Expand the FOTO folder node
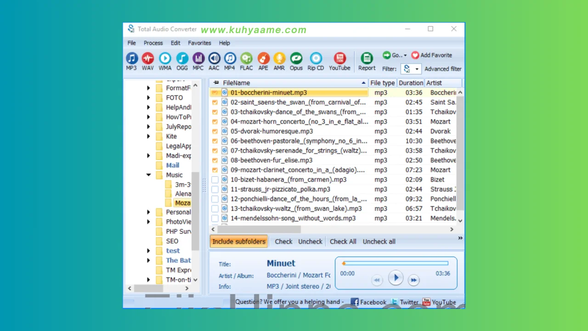This screenshot has height=331, width=588. (x=148, y=97)
